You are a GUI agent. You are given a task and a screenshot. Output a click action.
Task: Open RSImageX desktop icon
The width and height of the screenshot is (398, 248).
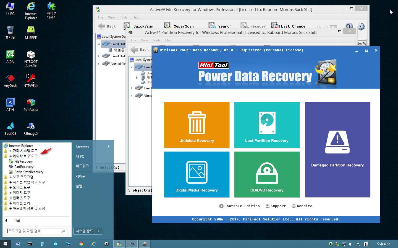coord(31,129)
